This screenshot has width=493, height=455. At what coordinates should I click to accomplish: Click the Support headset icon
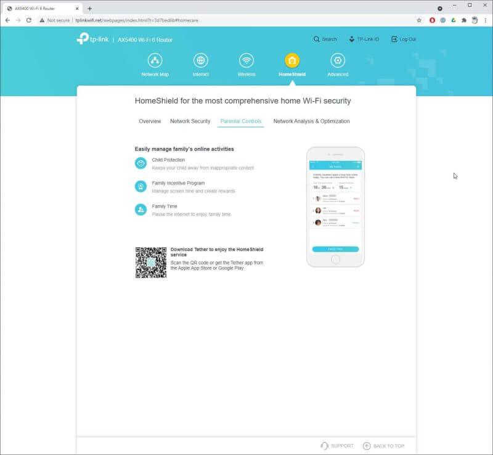click(324, 446)
